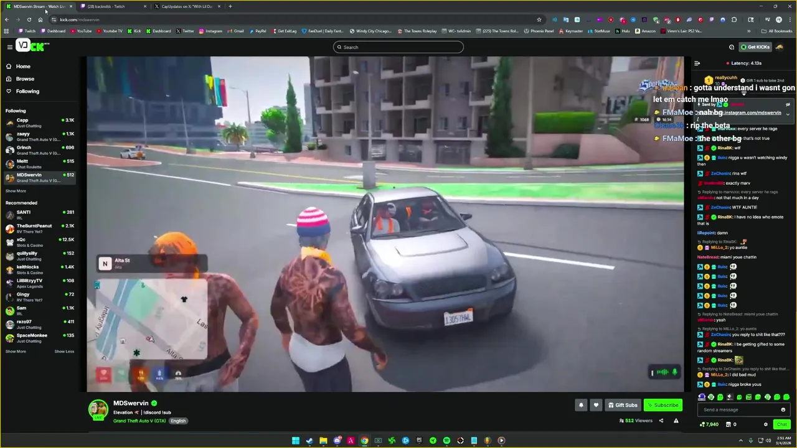
Task: Click the English language tag
Action: [179, 421]
